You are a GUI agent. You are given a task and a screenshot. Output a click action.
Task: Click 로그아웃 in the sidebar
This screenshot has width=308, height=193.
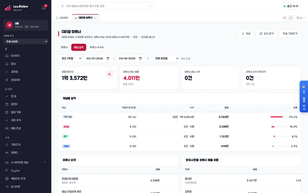(26, 186)
